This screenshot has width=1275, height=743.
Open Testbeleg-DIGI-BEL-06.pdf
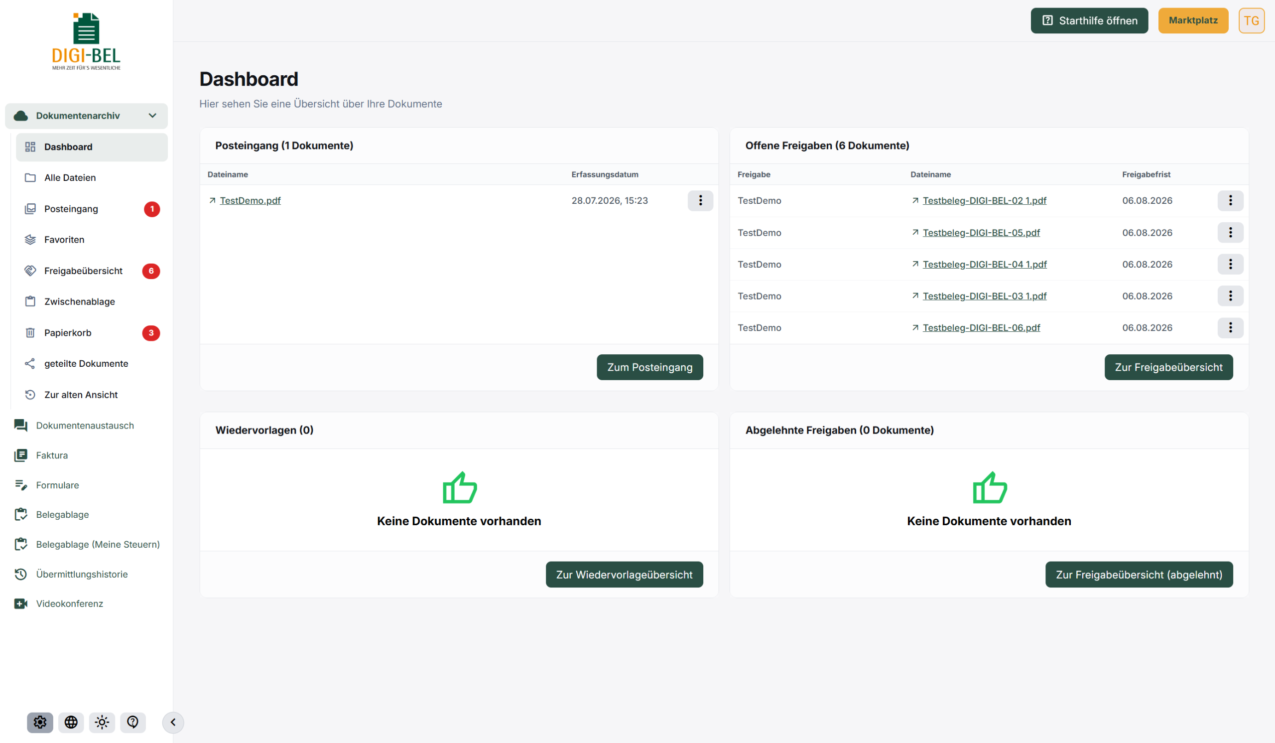coord(981,328)
